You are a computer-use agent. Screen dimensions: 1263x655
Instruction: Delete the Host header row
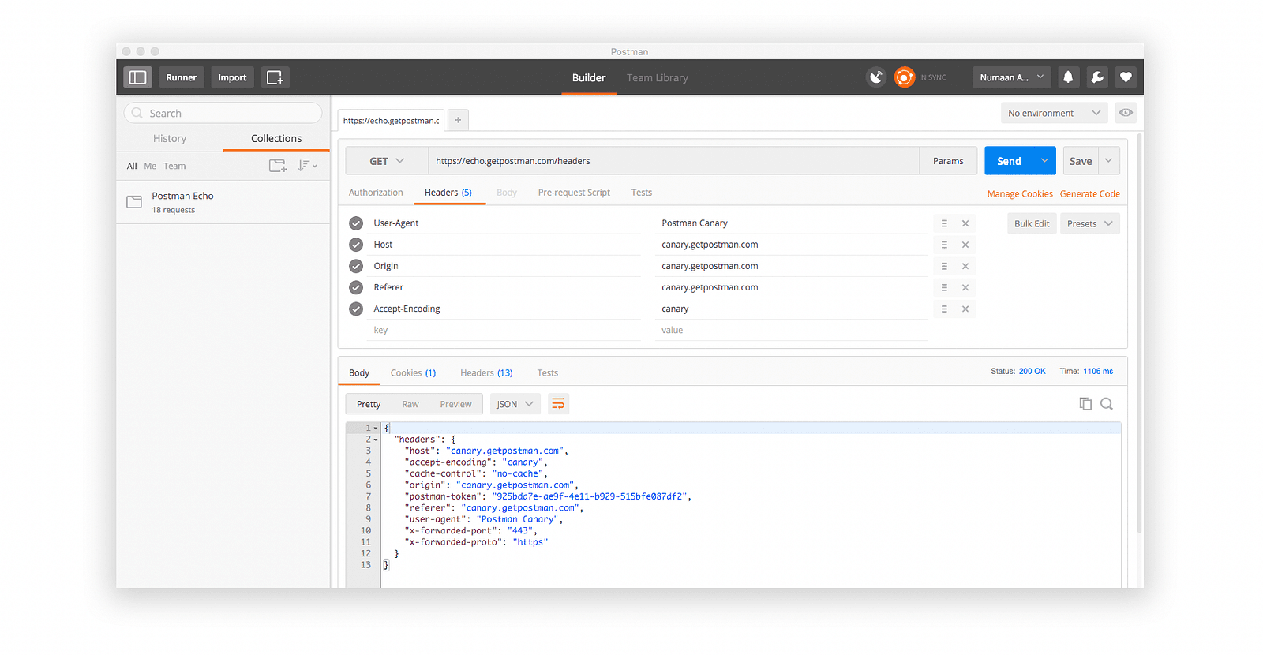pyautogui.click(x=965, y=245)
